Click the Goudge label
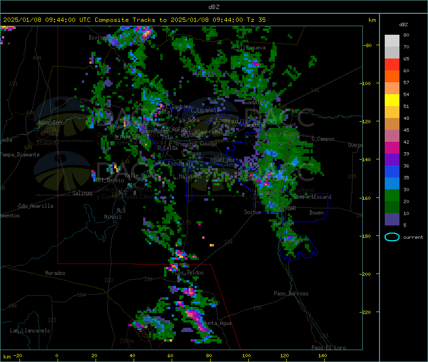Viewport: 428px width, 362px height. point(208,144)
